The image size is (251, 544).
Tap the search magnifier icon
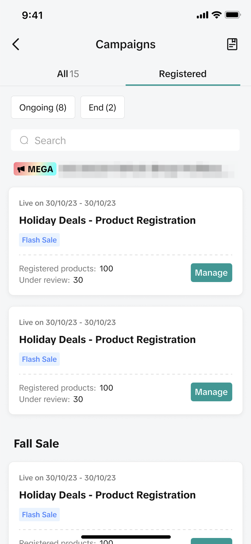coord(24,140)
